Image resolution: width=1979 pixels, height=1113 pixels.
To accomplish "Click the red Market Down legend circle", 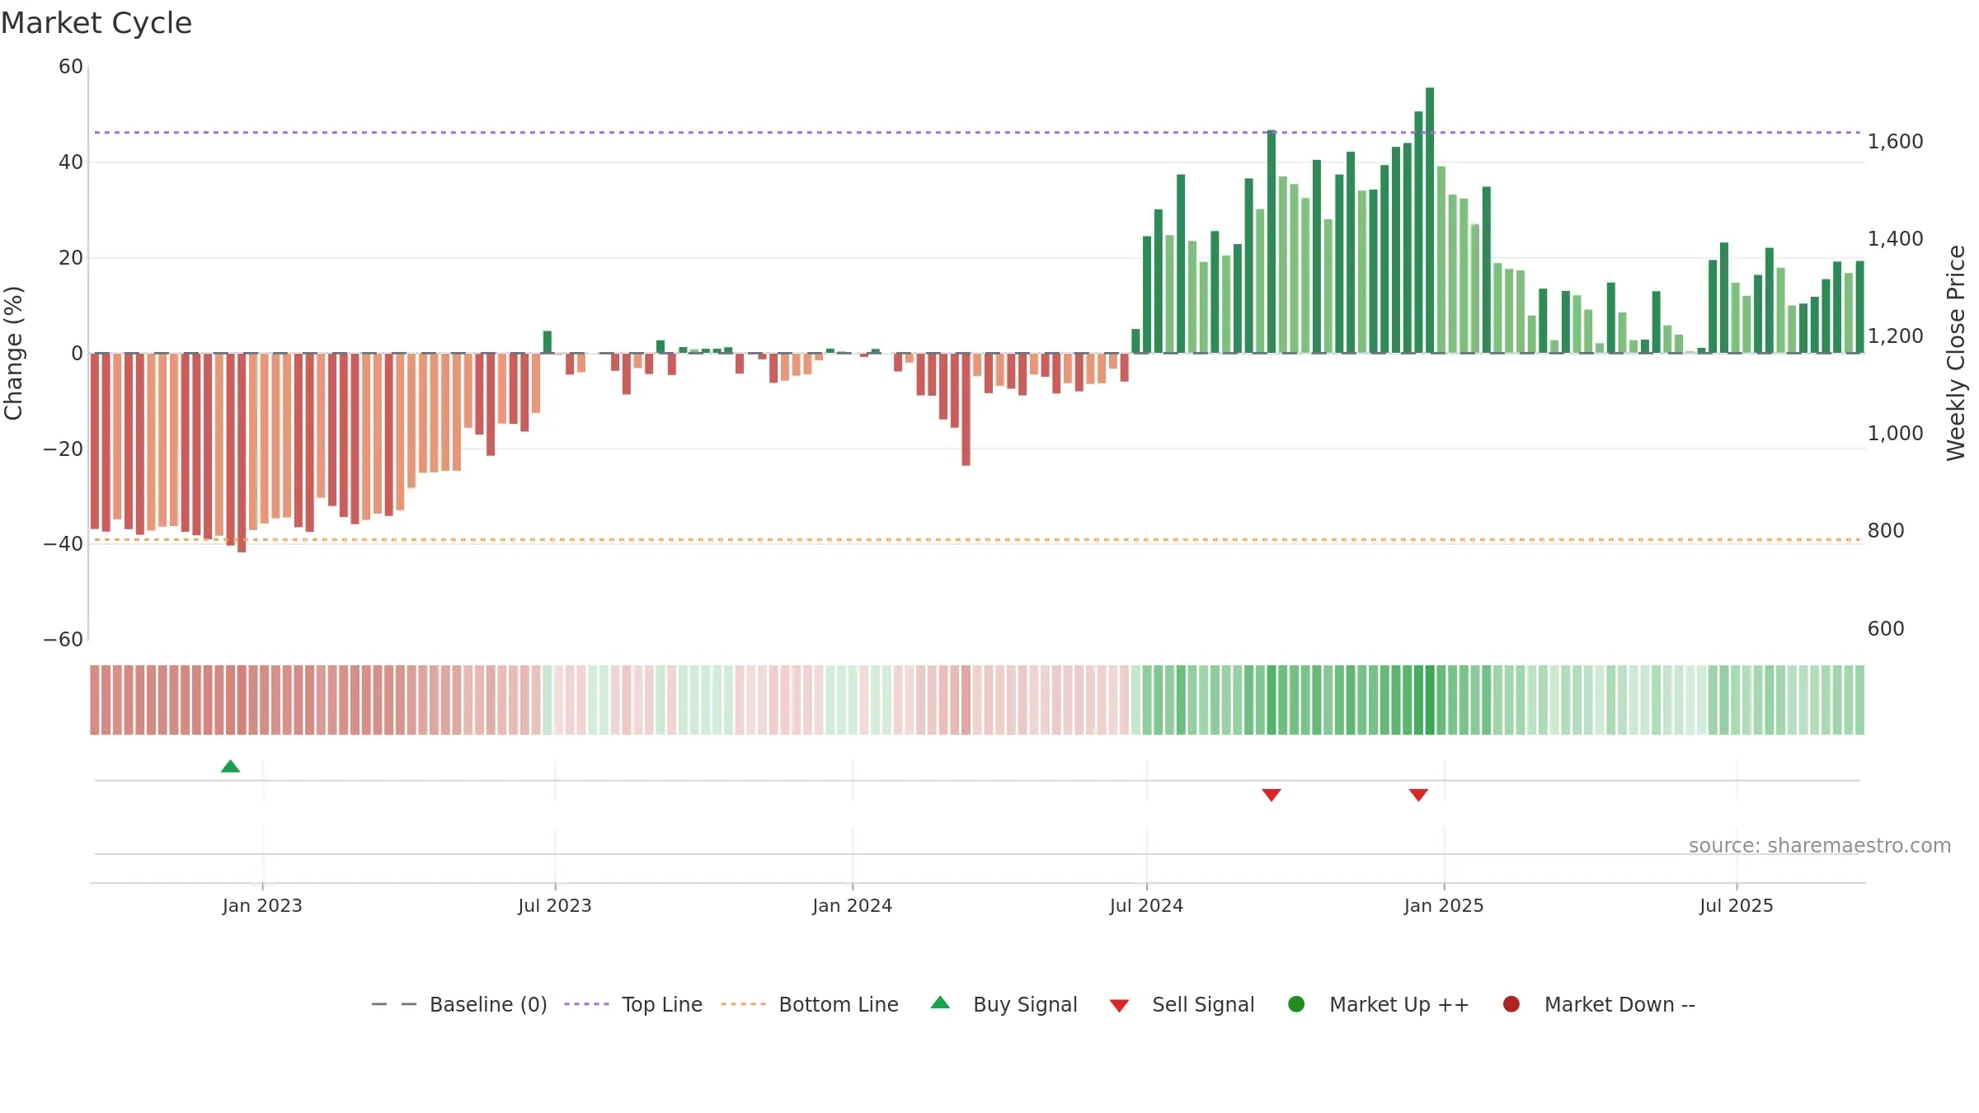I will click(1511, 1004).
